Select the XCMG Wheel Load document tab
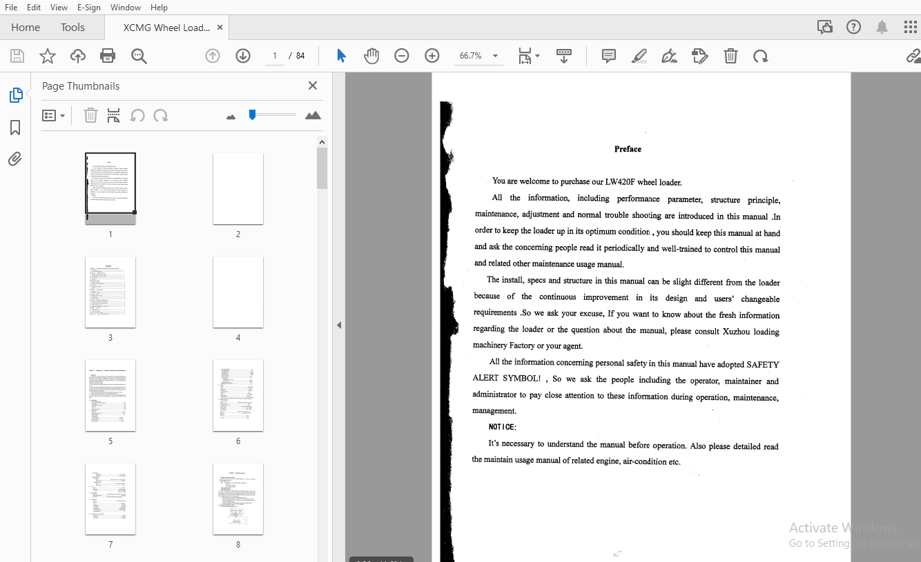 pyautogui.click(x=166, y=28)
